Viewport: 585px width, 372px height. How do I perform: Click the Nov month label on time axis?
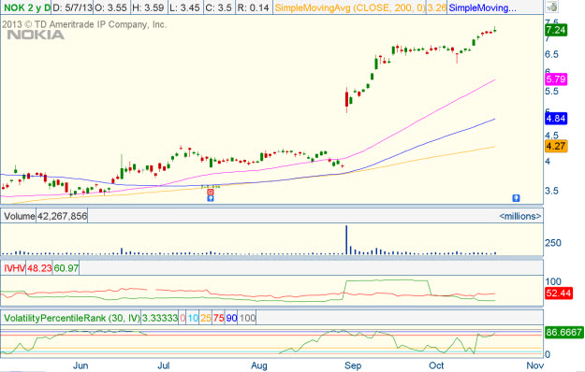[534, 365]
